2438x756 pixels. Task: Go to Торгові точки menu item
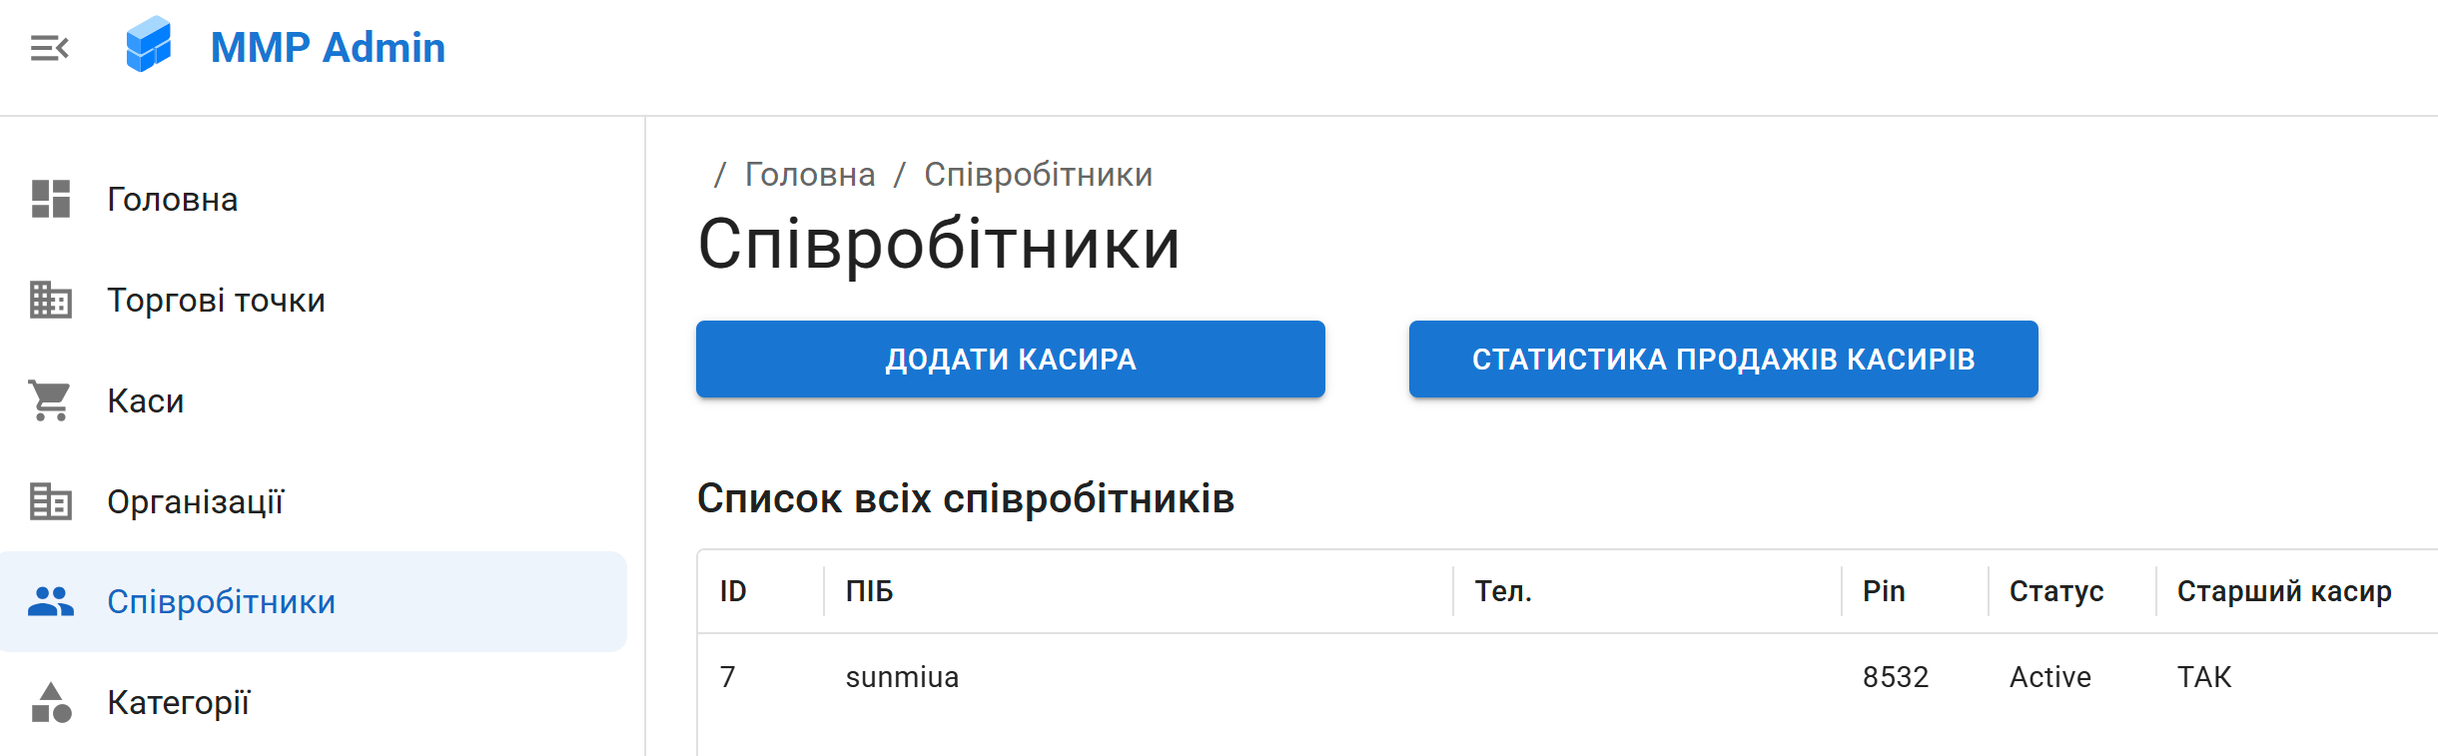point(216,301)
